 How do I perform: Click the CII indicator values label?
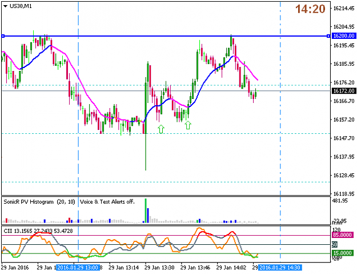tap(38, 231)
